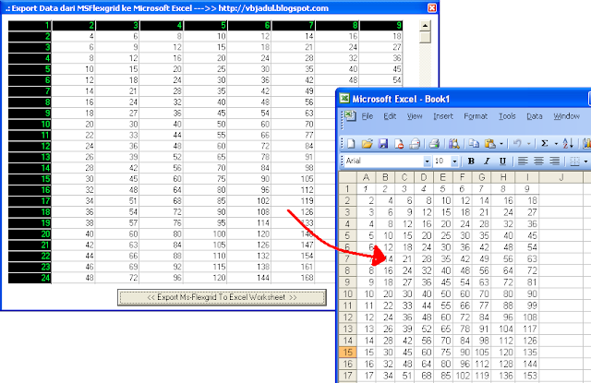Toggle Underline formatting

coord(502,162)
